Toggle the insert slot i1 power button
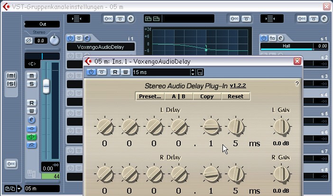This screenshot has height=196, width=333. 70,38
